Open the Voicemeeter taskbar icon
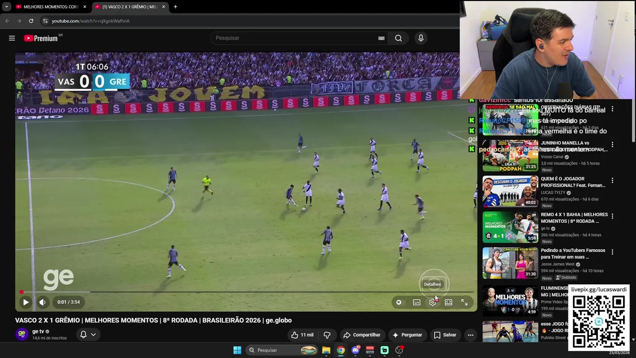 coord(370,350)
